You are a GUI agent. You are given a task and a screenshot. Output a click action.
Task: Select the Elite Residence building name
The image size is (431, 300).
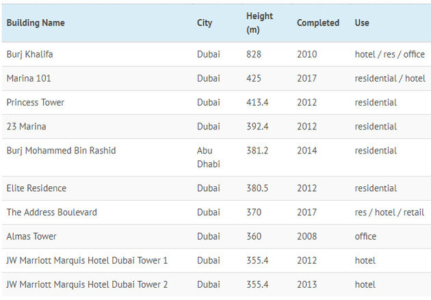pos(38,188)
